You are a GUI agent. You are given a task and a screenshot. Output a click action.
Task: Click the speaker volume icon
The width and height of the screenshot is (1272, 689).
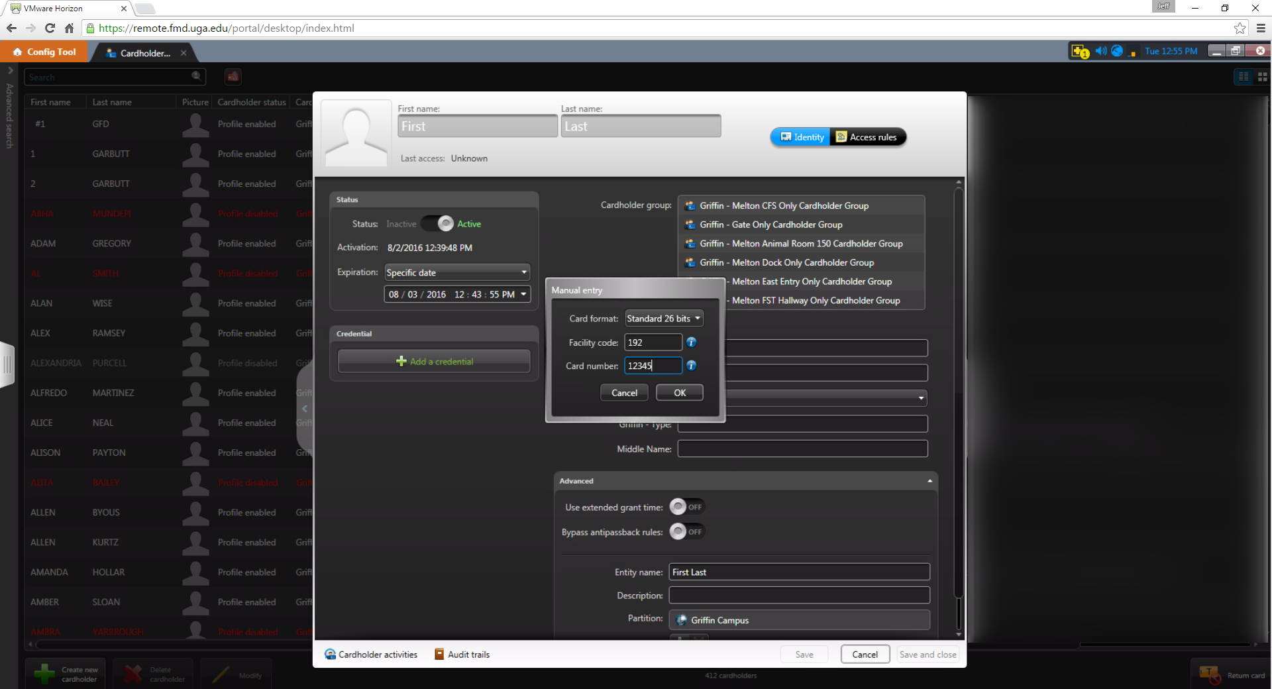(x=1100, y=51)
